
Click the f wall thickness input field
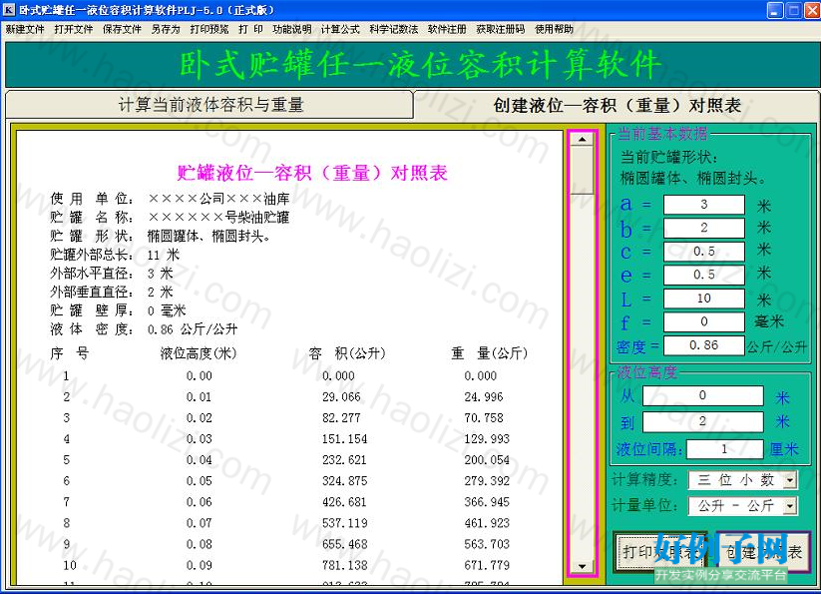pyautogui.click(x=703, y=321)
